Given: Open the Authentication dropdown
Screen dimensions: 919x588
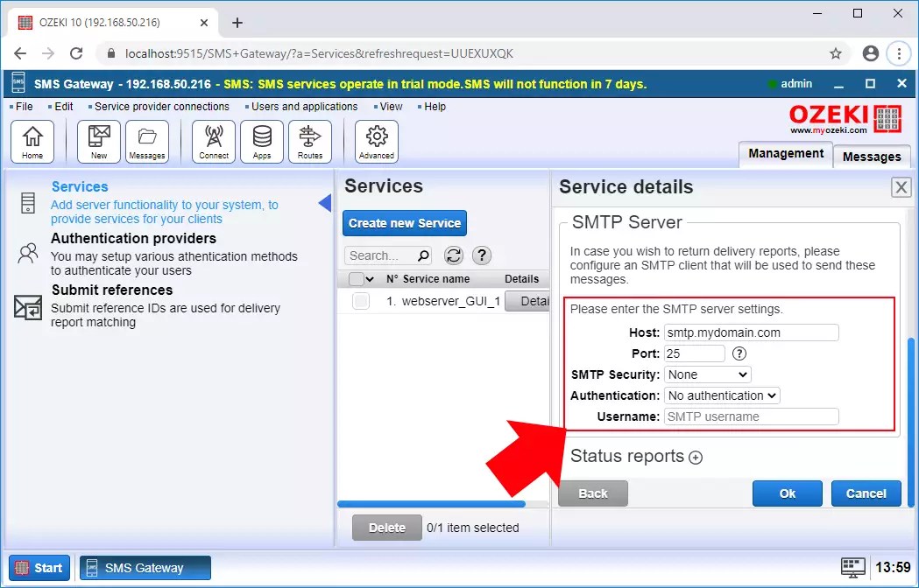Looking at the screenshot, I should 722,395.
